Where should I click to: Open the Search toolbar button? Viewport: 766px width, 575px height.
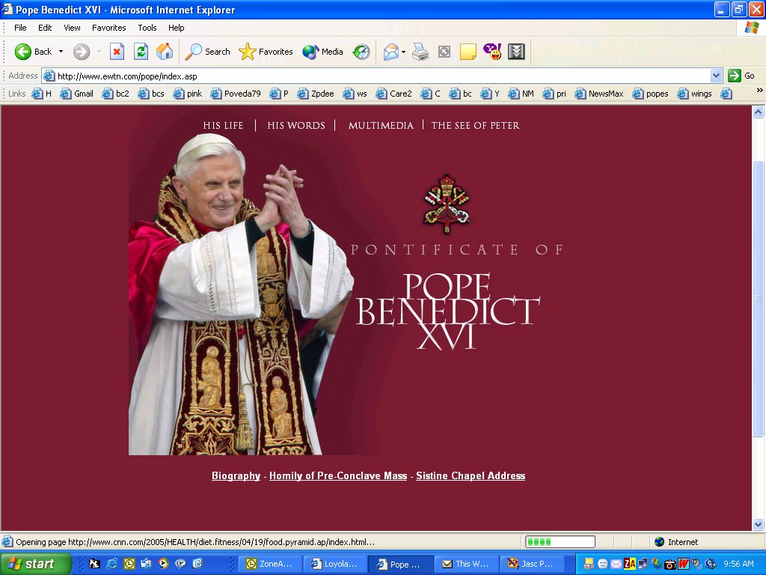tap(208, 52)
